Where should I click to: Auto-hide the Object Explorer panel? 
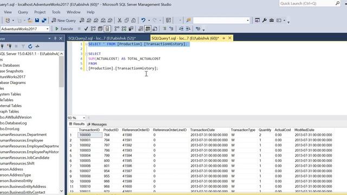point(55,38)
